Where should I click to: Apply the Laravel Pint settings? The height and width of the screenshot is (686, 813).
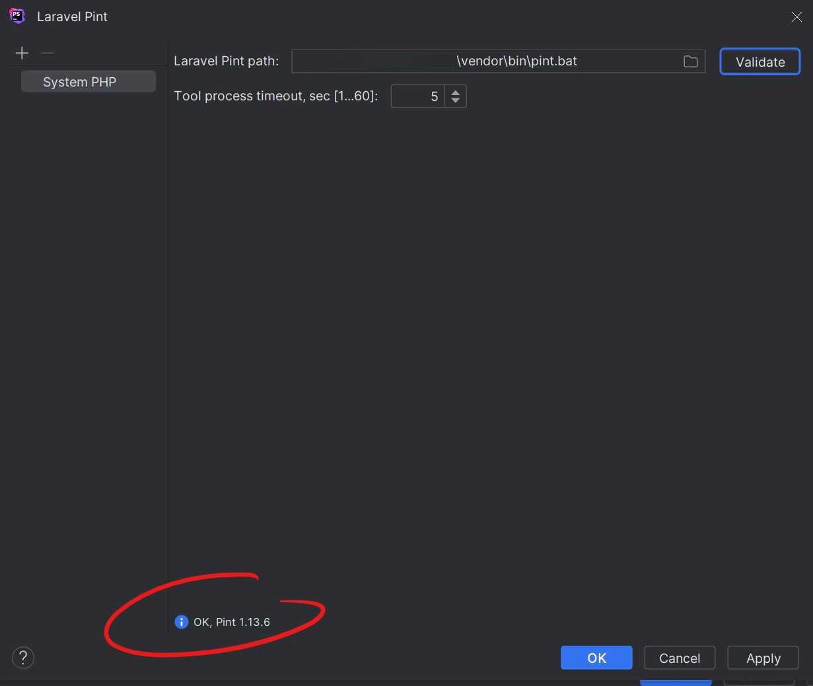[763, 658]
